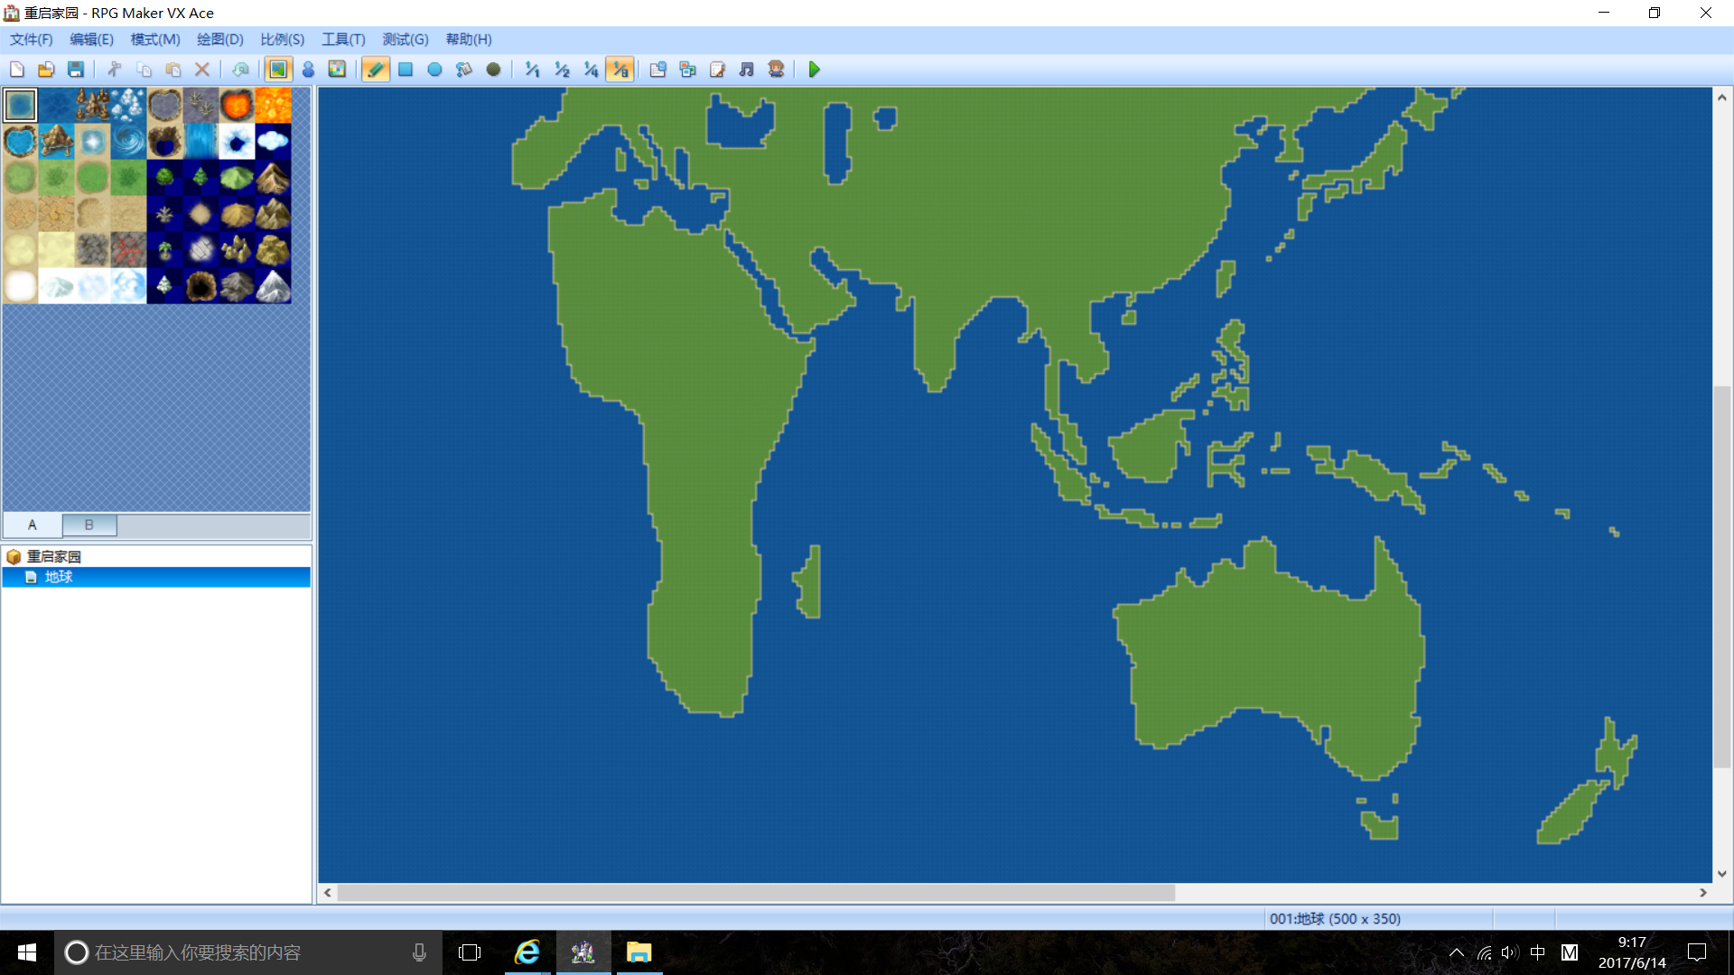Open the Script Editor
The image size is (1734, 975).
click(x=717, y=70)
